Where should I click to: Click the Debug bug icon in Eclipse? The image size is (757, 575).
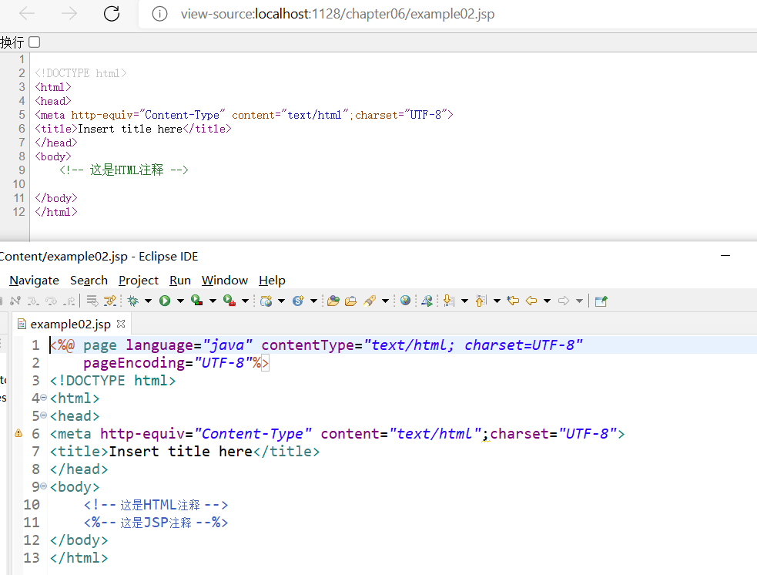pos(132,301)
